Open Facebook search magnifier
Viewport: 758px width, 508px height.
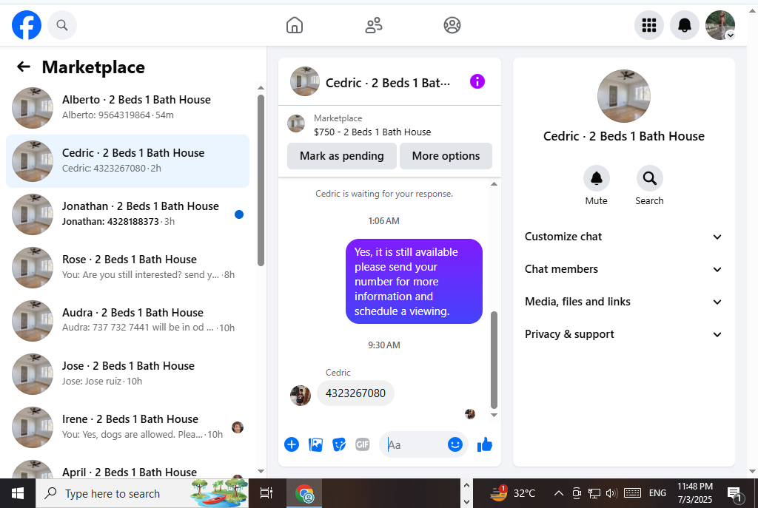62,25
